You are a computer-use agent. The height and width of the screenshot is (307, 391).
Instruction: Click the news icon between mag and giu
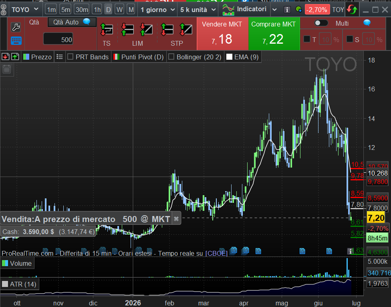[x=302, y=251]
